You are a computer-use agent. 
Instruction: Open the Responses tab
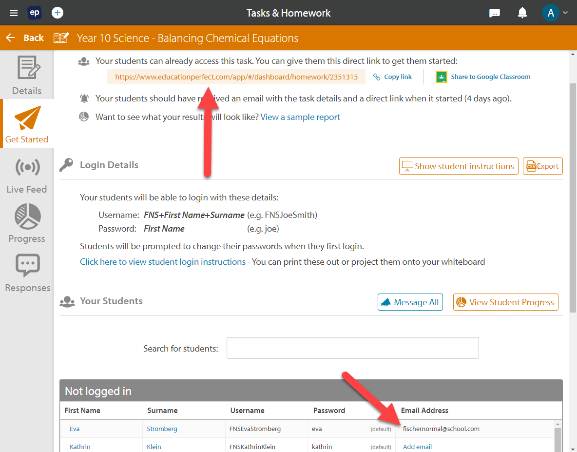pyautogui.click(x=27, y=273)
